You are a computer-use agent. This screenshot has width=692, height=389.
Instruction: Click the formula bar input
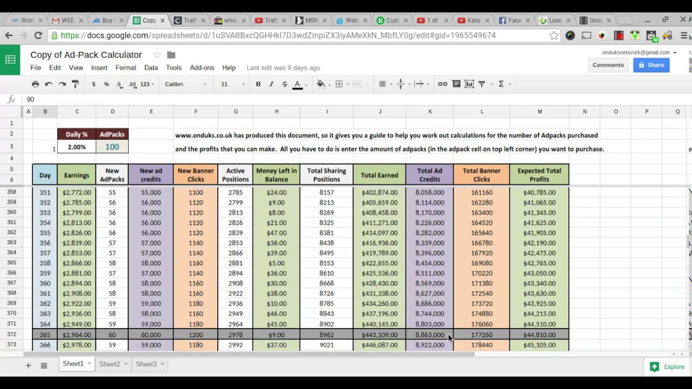click(357, 99)
